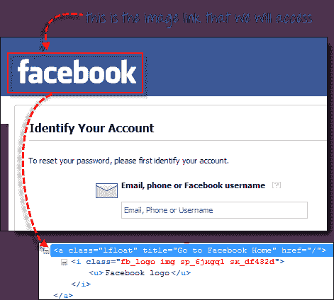Select the <i class="fb_logo img"> line
334x300 pixels.
click(178, 262)
